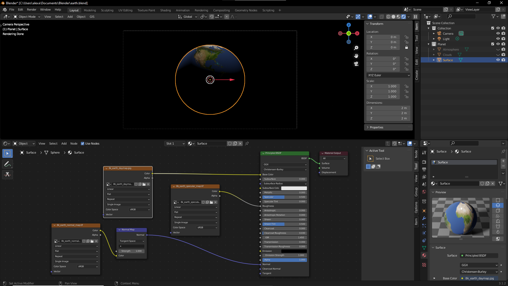The width and height of the screenshot is (508, 286).
Task: Select the Links Cut tool icon
Action: pyautogui.click(x=7, y=175)
